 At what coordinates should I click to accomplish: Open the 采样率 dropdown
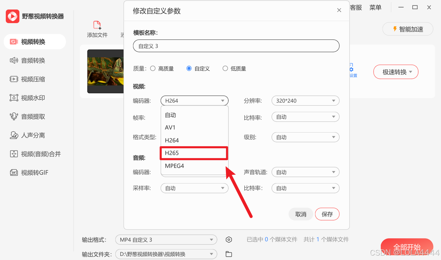click(194, 188)
